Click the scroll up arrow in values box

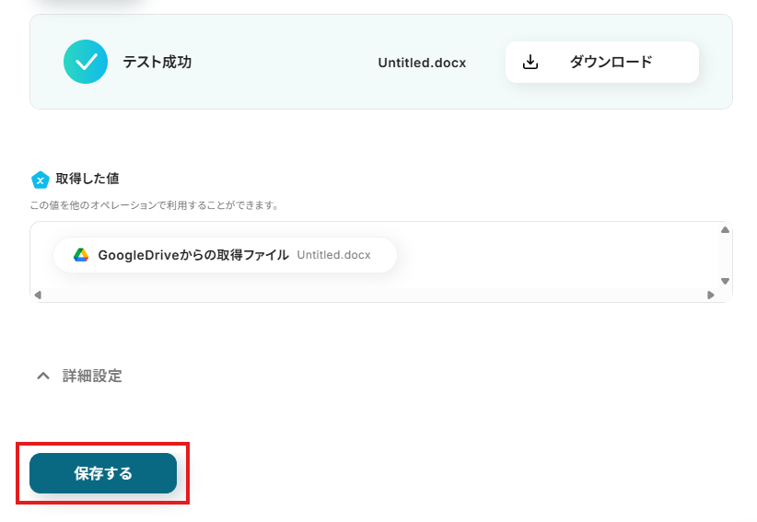tap(725, 229)
